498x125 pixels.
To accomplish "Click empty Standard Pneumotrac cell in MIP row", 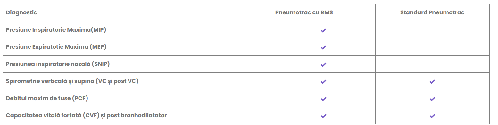I will 432,30.
